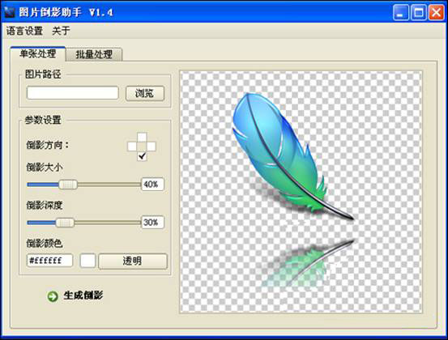This screenshot has height=340, width=448.
Task: Click the 生成倒影 generate link
Action: pos(83,295)
